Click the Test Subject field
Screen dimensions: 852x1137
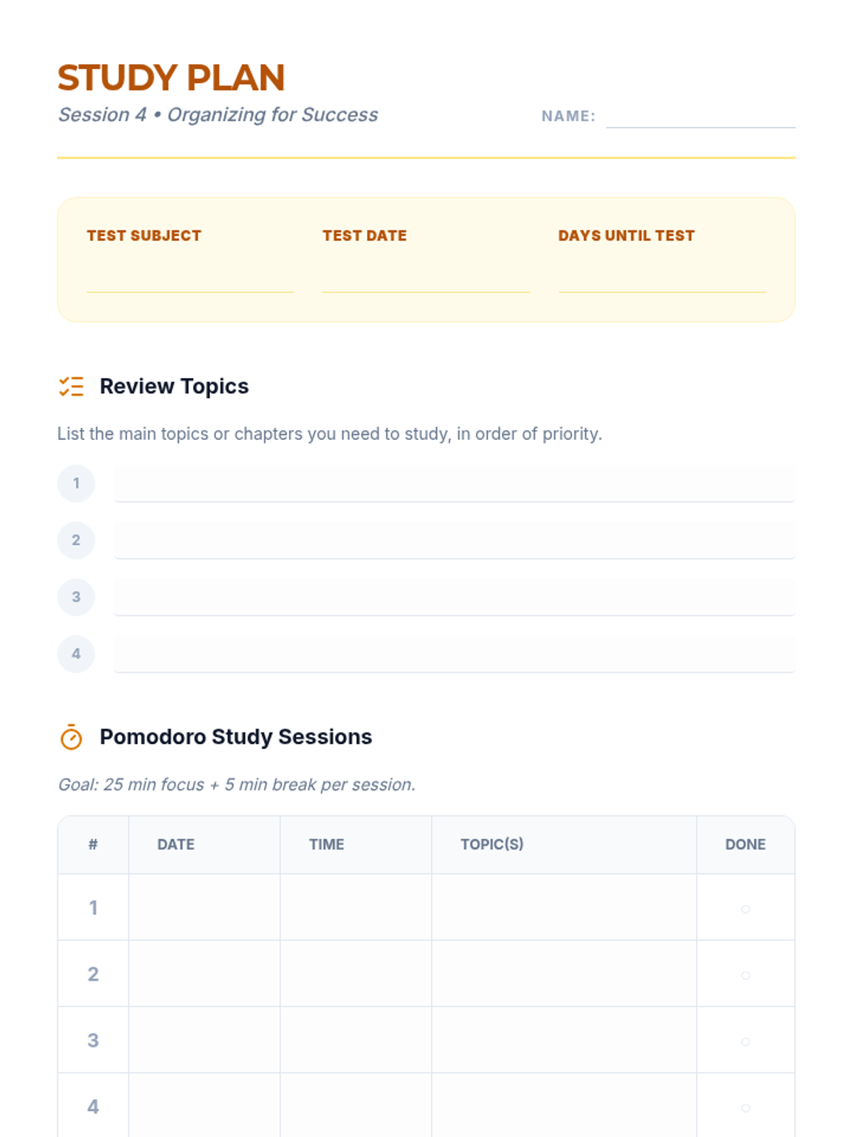pyautogui.click(x=190, y=277)
